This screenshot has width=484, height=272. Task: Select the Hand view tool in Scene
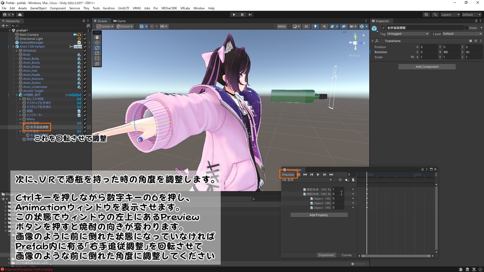tap(97, 37)
